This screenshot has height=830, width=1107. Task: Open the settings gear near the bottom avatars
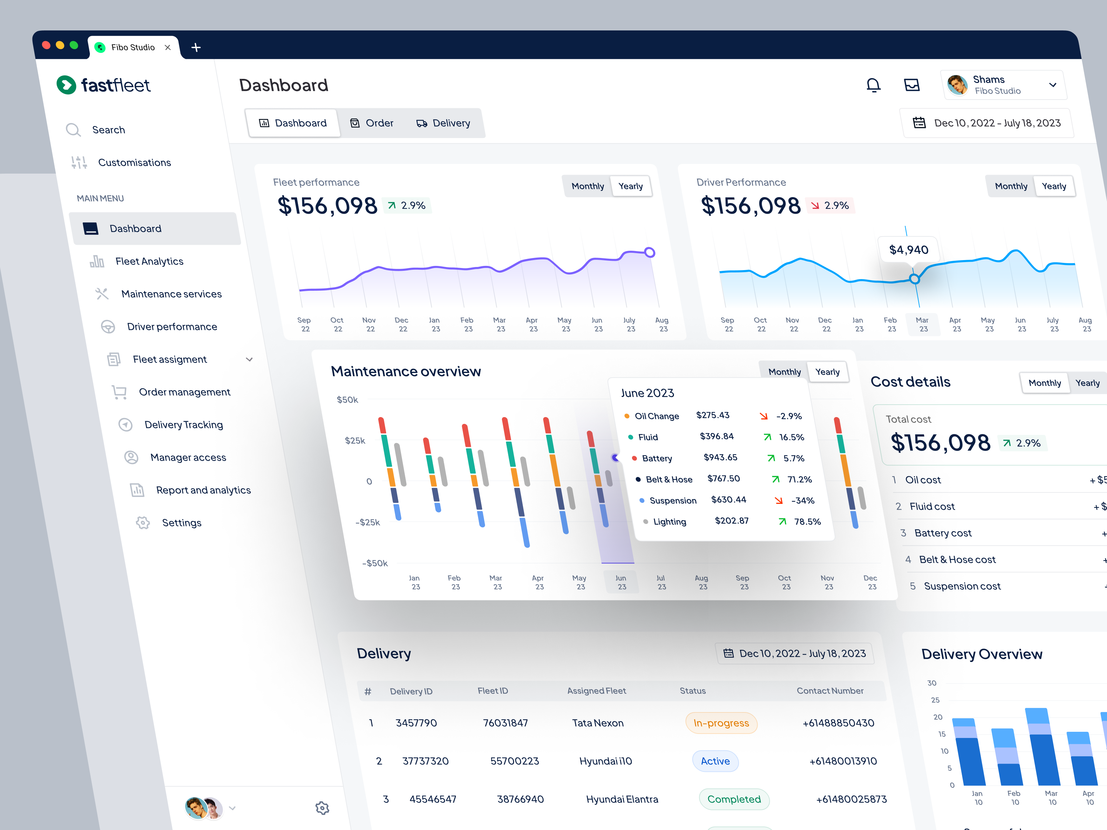(323, 808)
